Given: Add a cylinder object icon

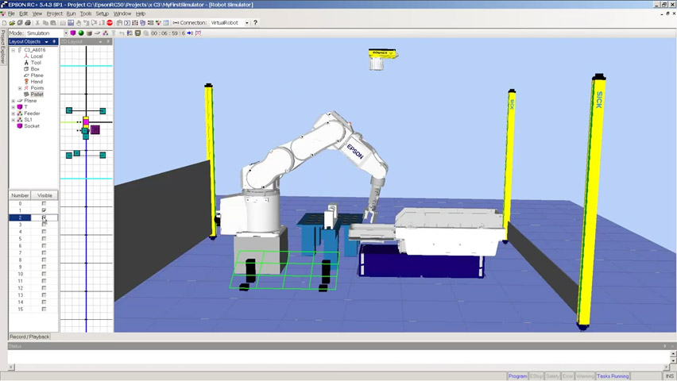Looking at the screenshot, I should point(89,33).
